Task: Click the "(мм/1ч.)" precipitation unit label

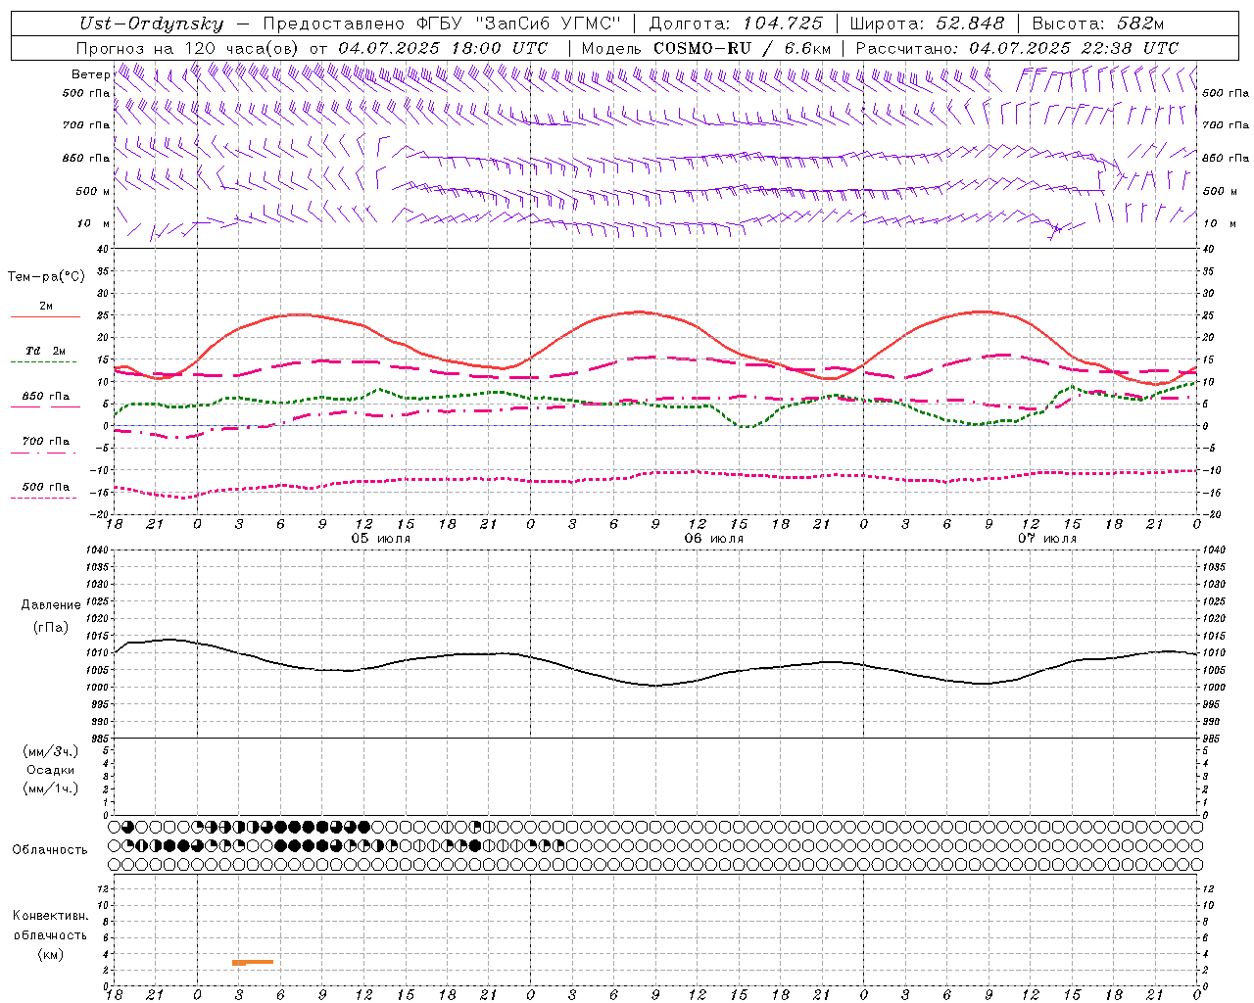Action: pos(51,788)
